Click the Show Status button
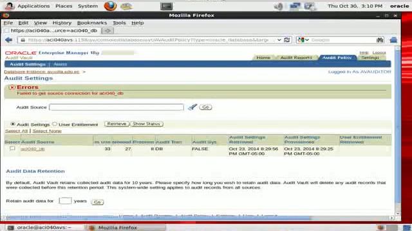 146,124
